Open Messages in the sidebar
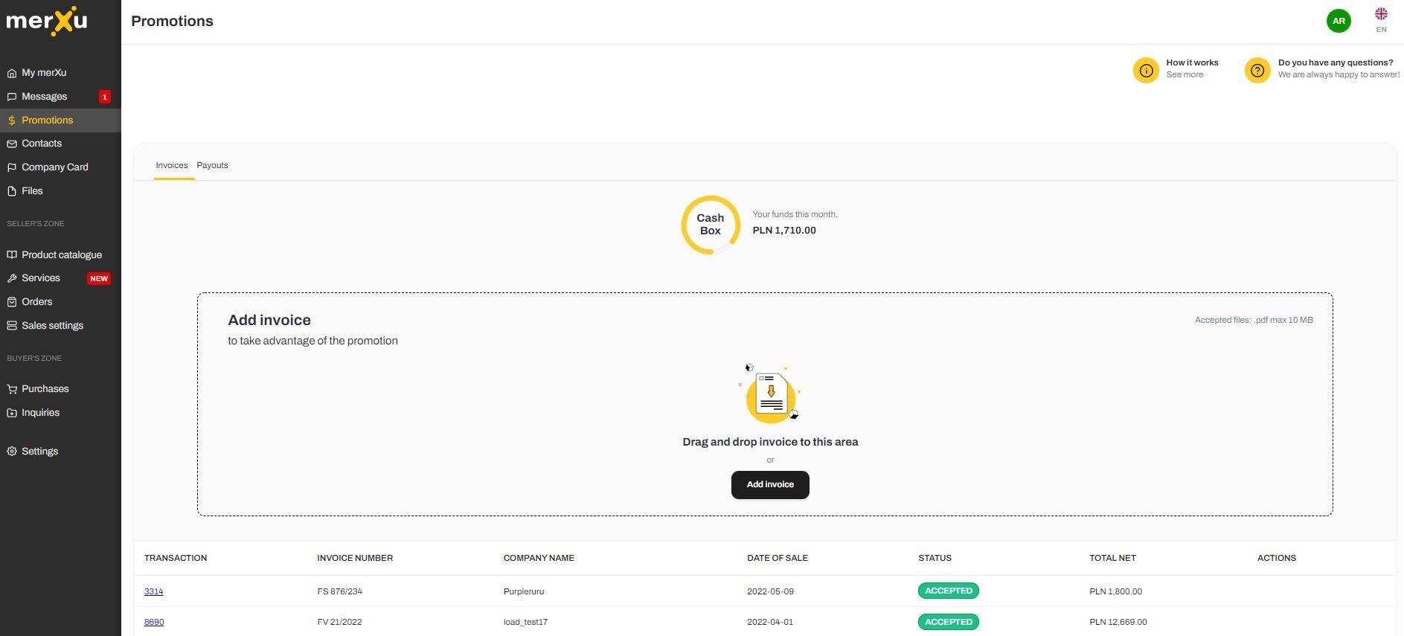Screen dimensions: 1404x636 point(44,97)
